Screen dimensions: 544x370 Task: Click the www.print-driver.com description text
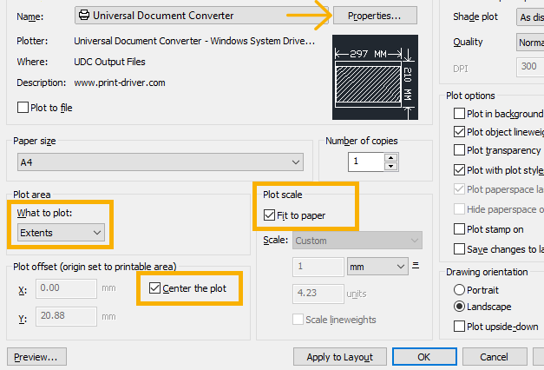[x=120, y=83]
